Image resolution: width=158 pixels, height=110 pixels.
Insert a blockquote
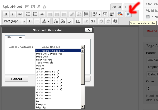42,14
